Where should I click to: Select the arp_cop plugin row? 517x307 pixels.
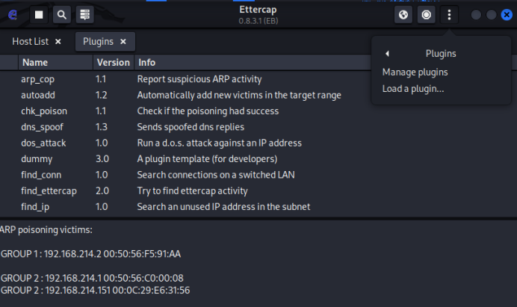(36, 79)
